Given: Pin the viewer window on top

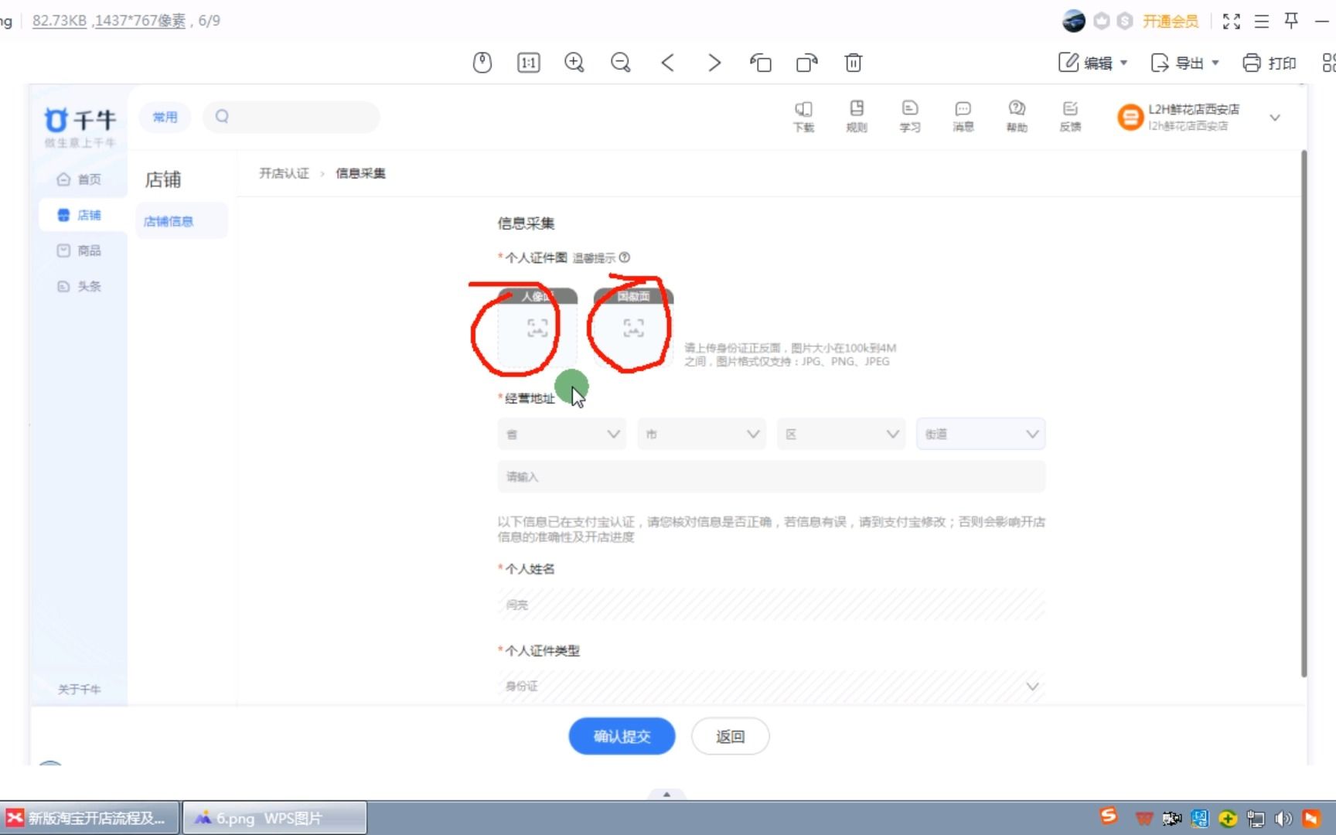Looking at the screenshot, I should [x=1291, y=21].
